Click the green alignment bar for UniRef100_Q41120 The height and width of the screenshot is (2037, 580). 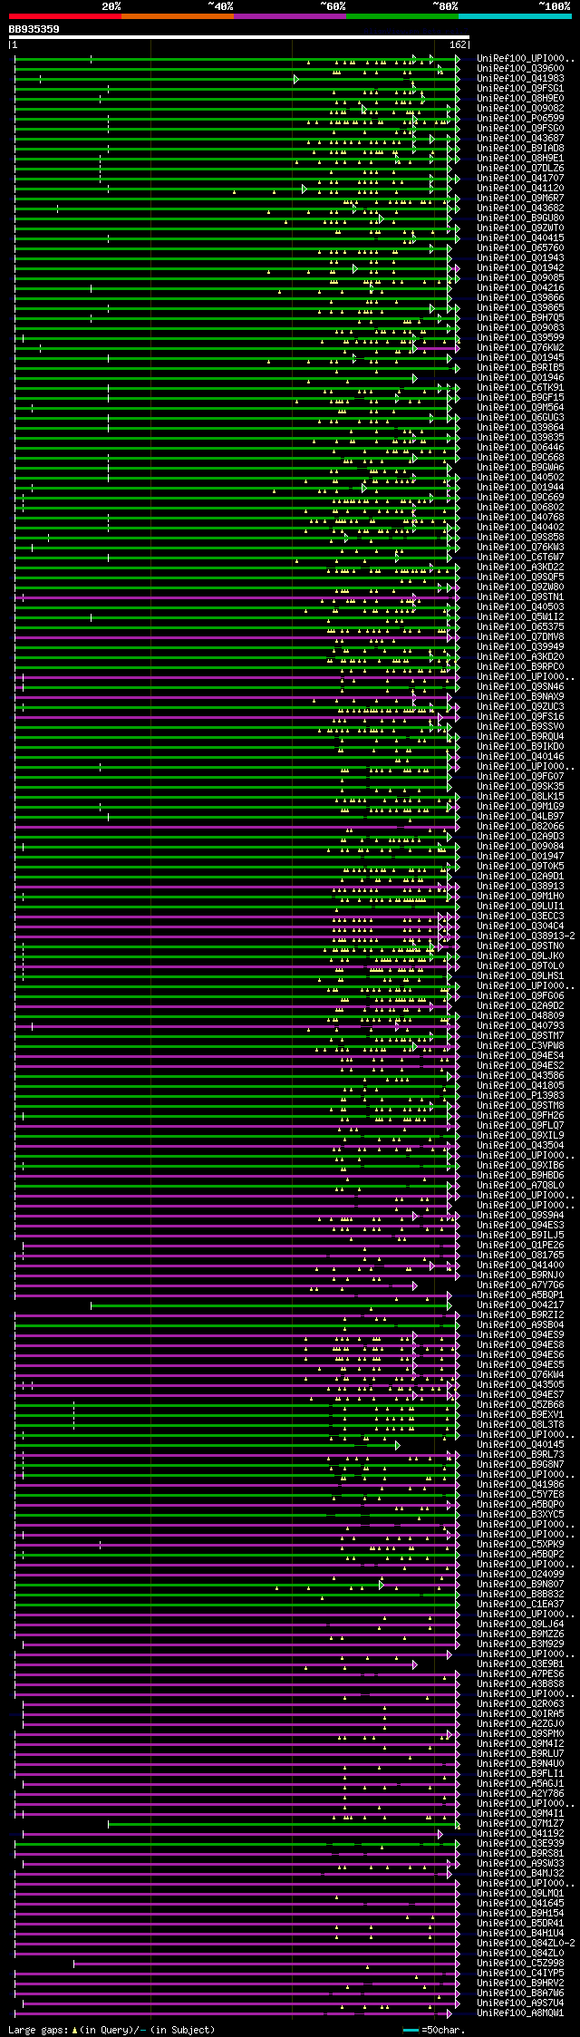[x=232, y=189]
